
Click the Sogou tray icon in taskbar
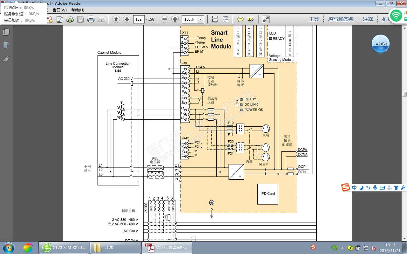click(313, 247)
